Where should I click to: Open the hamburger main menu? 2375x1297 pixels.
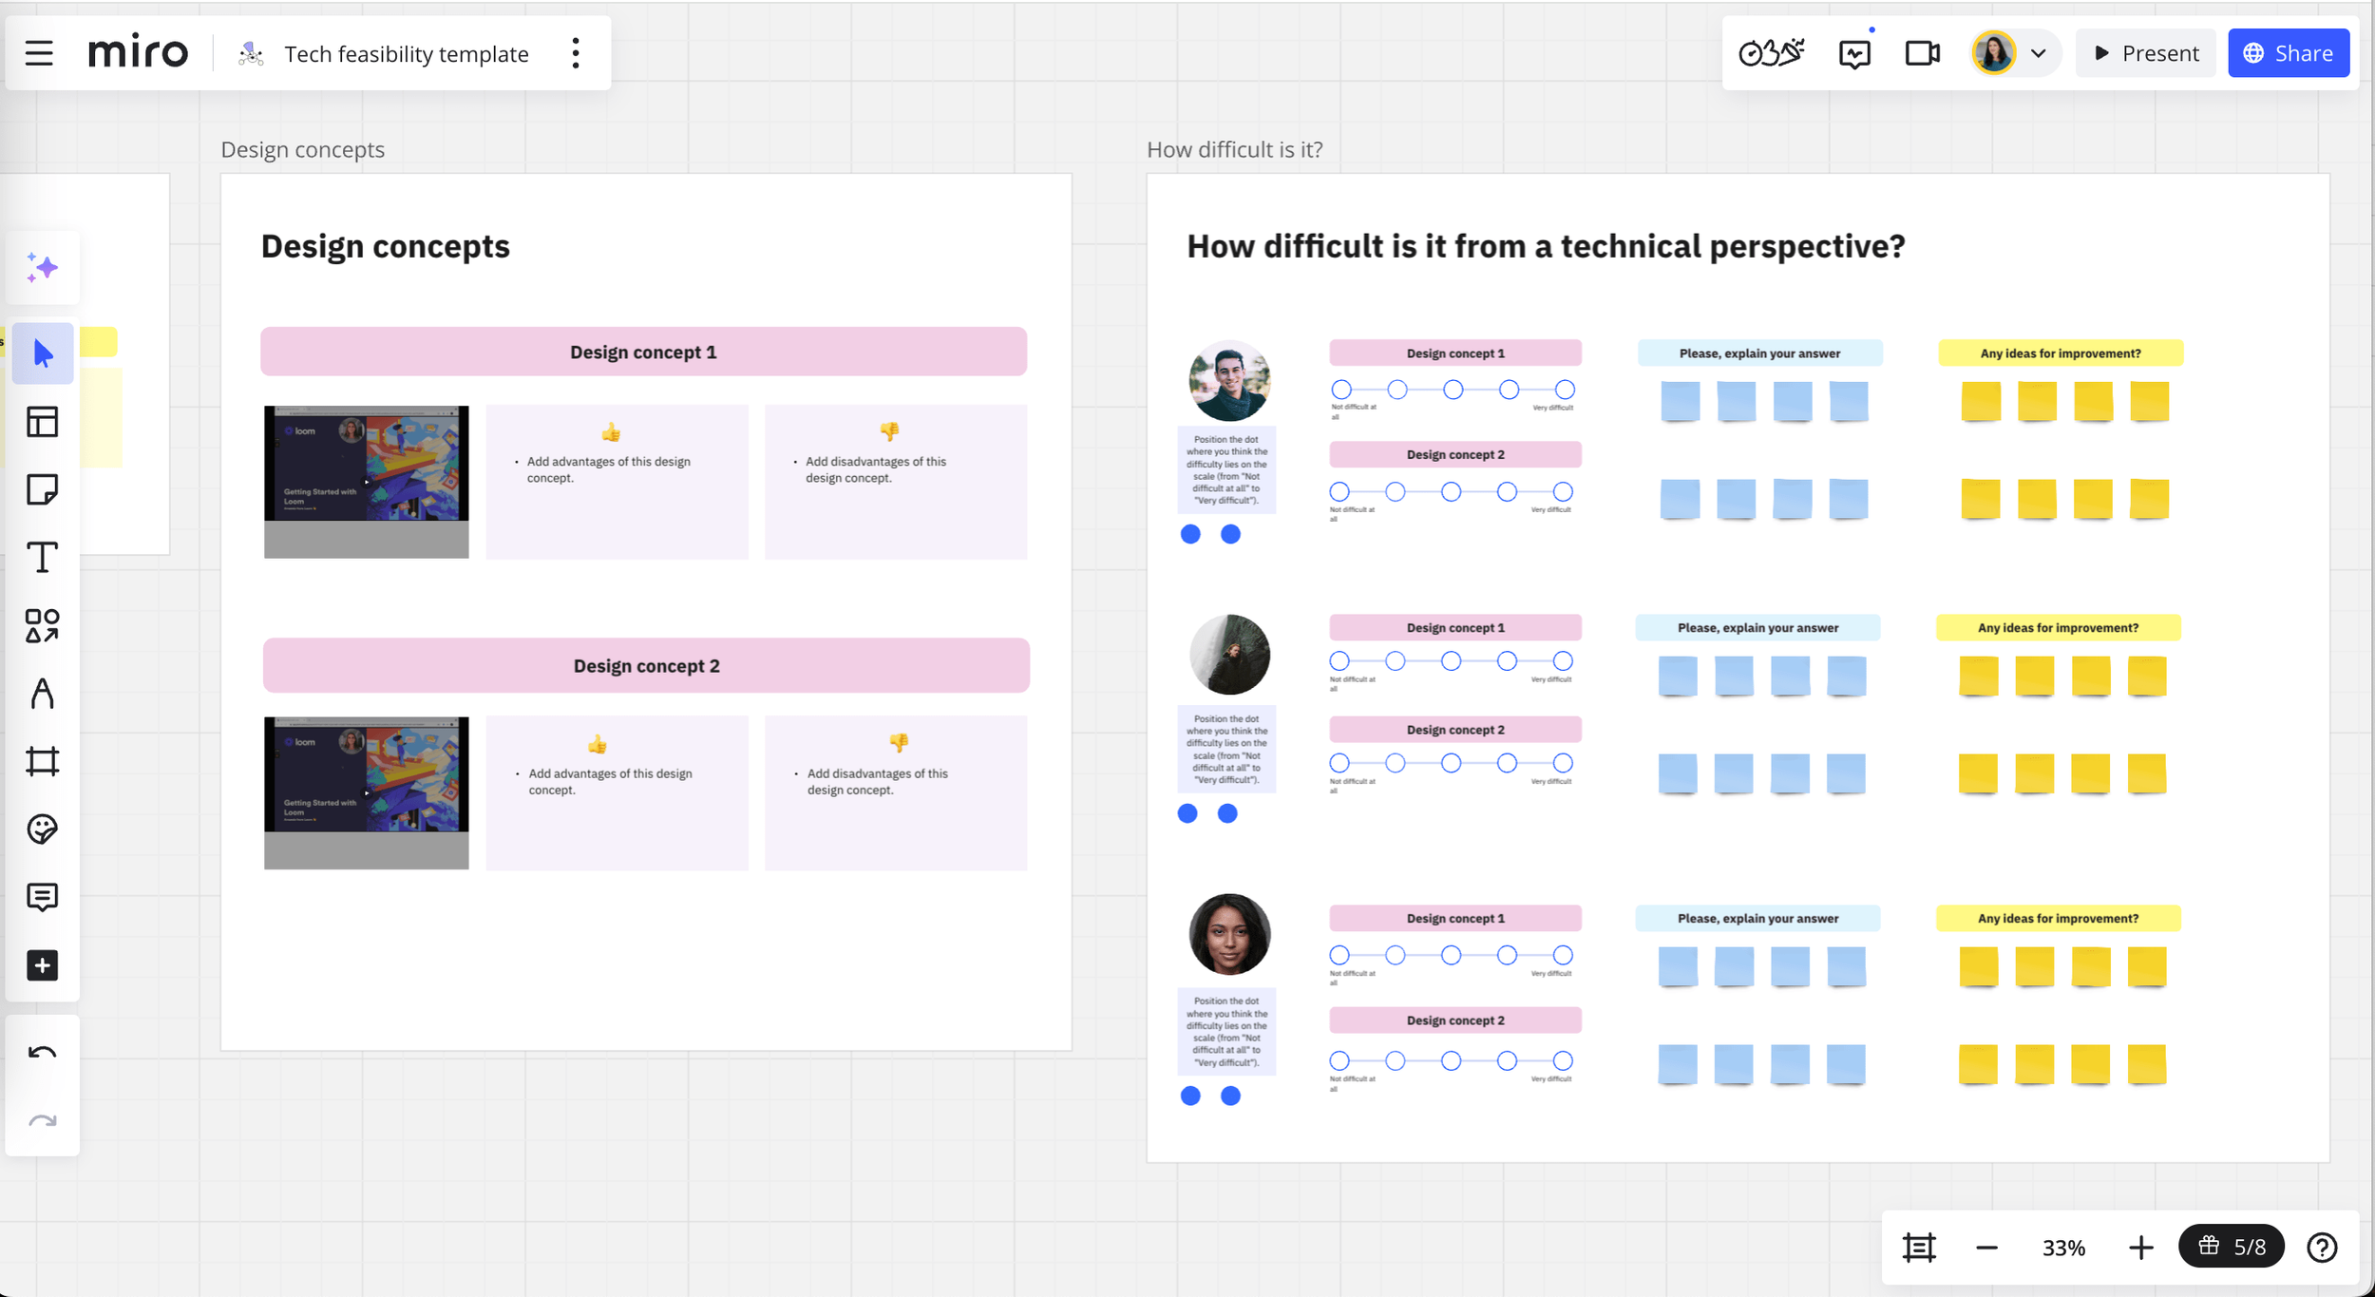click(x=39, y=53)
